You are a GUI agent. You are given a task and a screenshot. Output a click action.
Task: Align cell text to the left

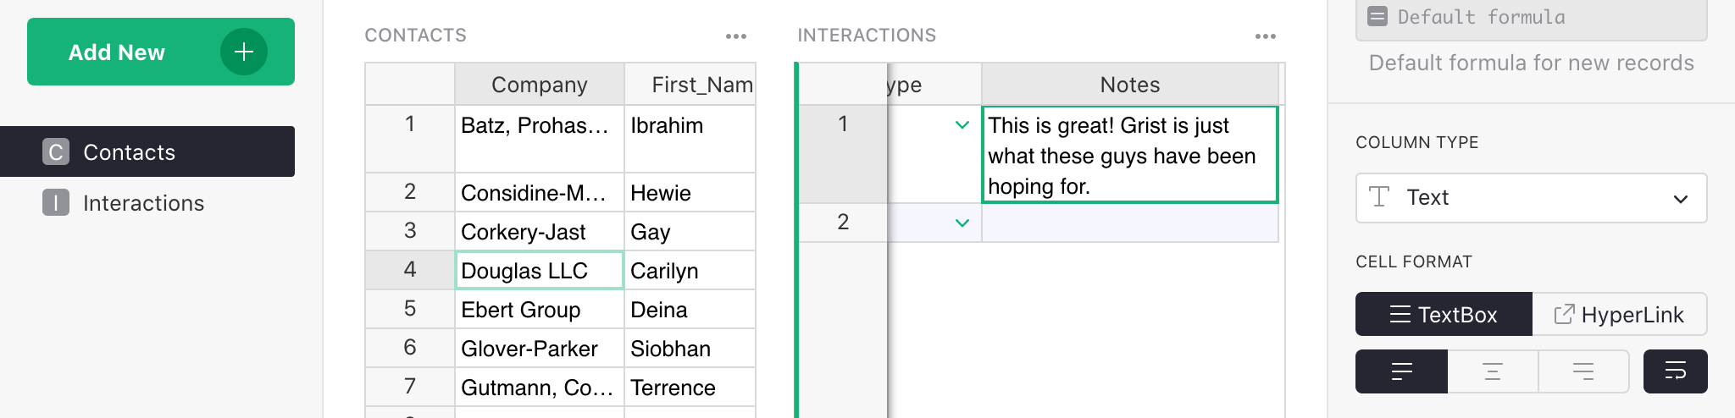[x=1401, y=371]
